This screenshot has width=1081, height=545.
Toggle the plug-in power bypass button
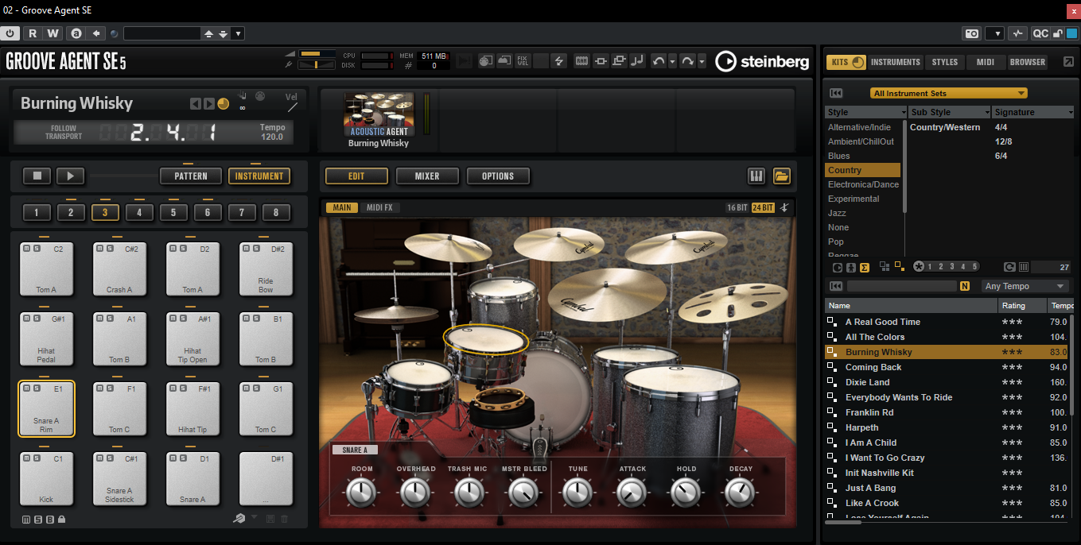(10, 33)
